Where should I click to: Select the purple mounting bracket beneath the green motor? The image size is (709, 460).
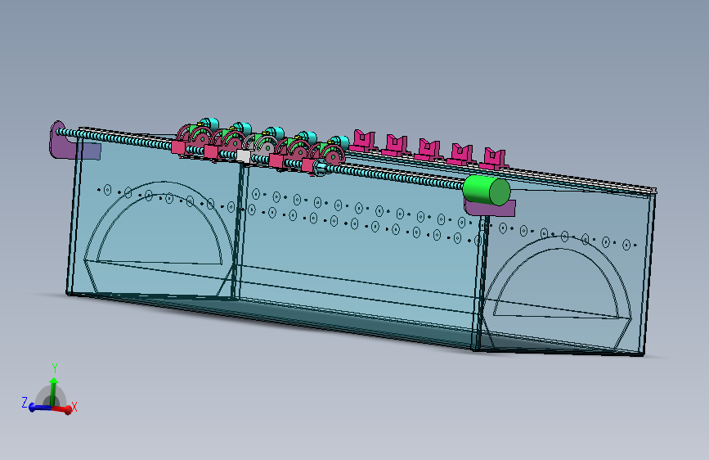491,208
